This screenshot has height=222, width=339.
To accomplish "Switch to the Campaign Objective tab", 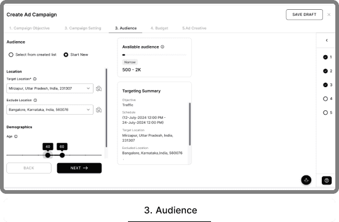I will click(30, 28).
